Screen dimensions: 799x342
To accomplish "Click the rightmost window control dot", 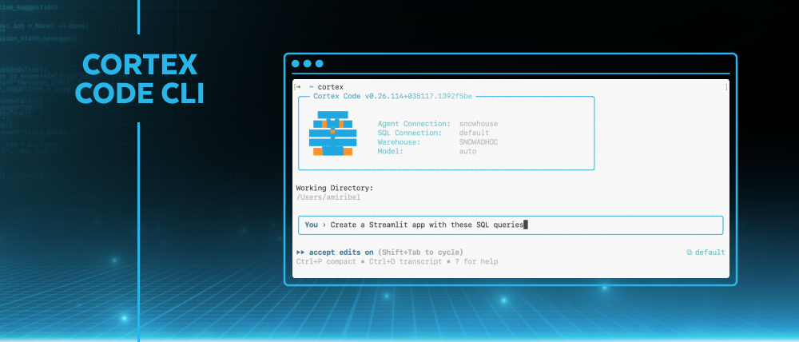I will coord(320,63).
